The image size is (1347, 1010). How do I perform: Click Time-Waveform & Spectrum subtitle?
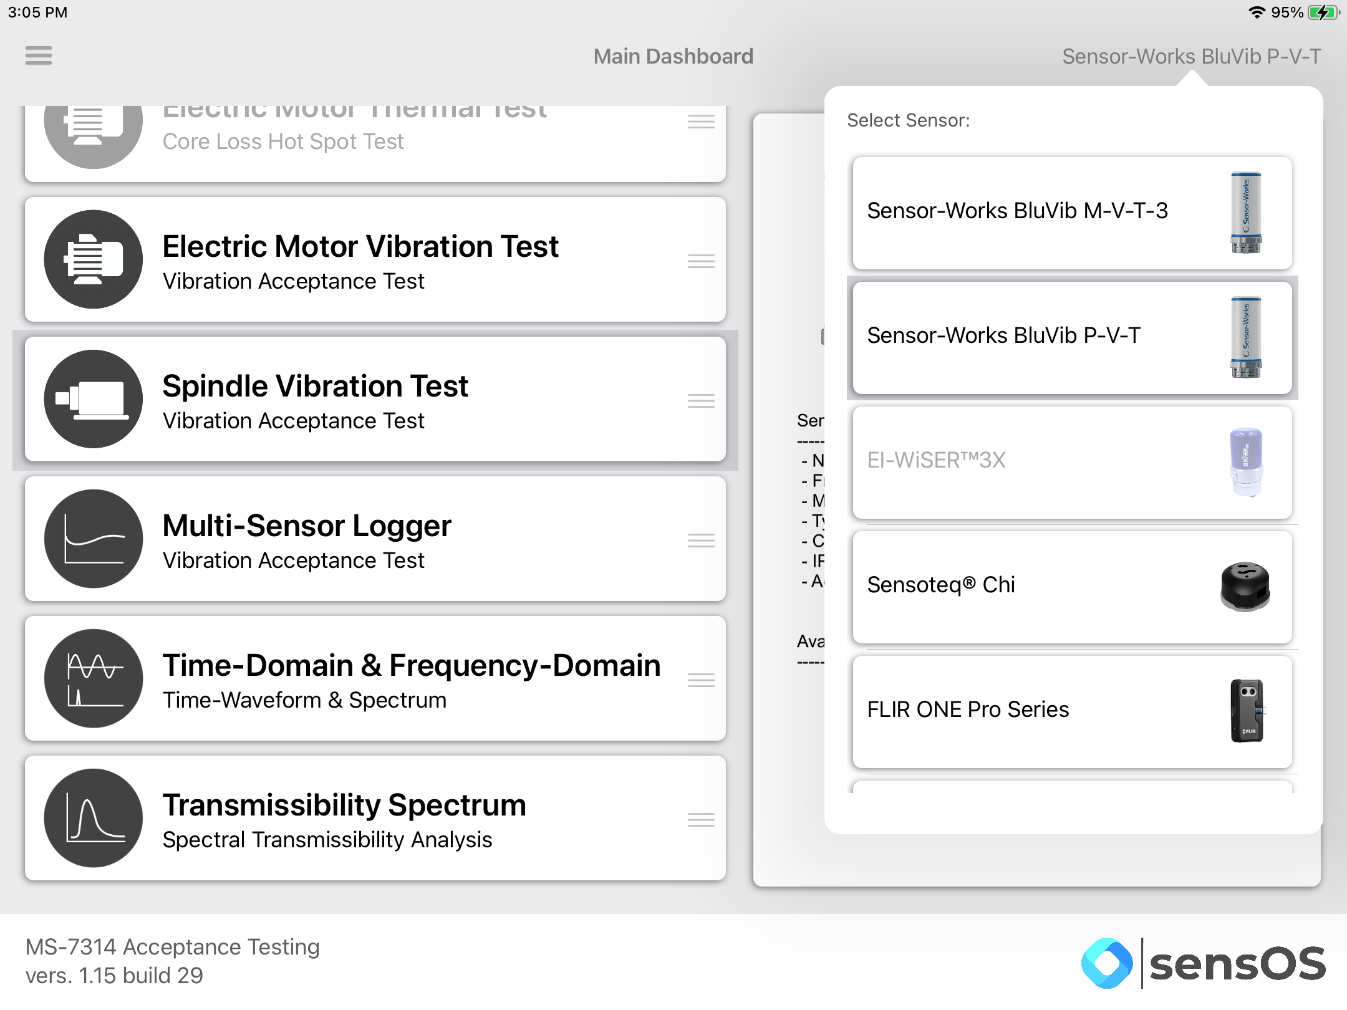[x=304, y=700]
